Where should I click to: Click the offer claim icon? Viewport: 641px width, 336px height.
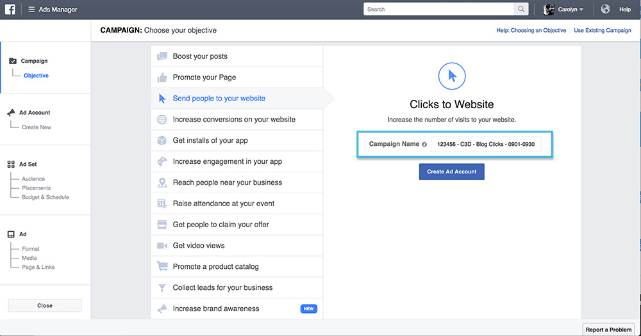pos(162,225)
